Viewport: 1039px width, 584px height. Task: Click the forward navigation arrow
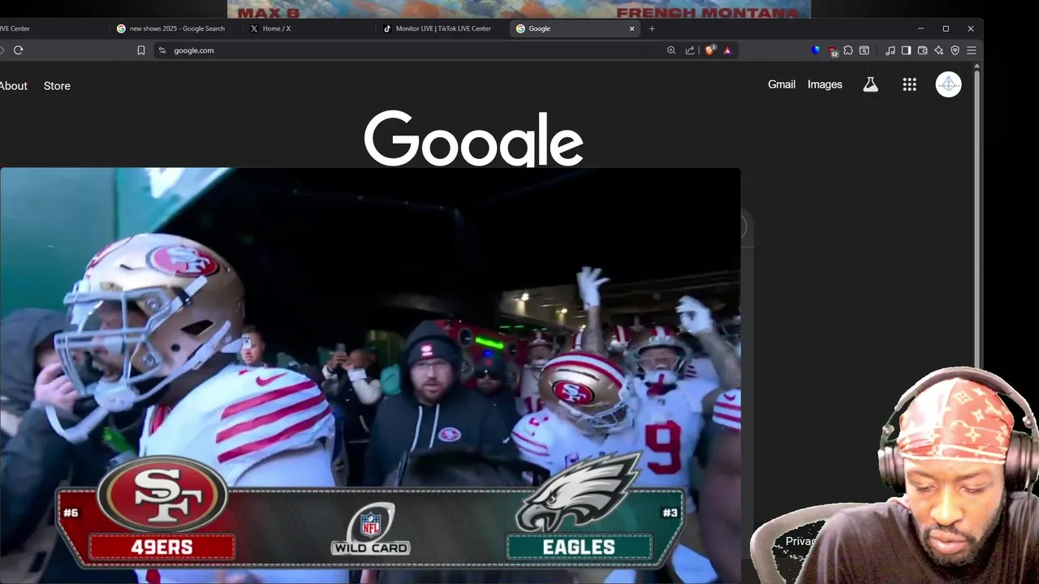(2, 50)
